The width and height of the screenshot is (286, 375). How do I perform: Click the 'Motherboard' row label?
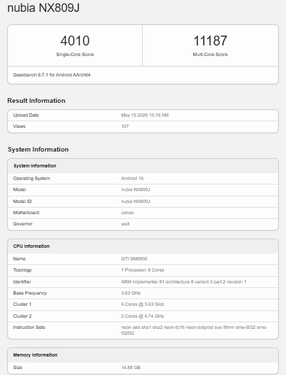click(x=26, y=213)
